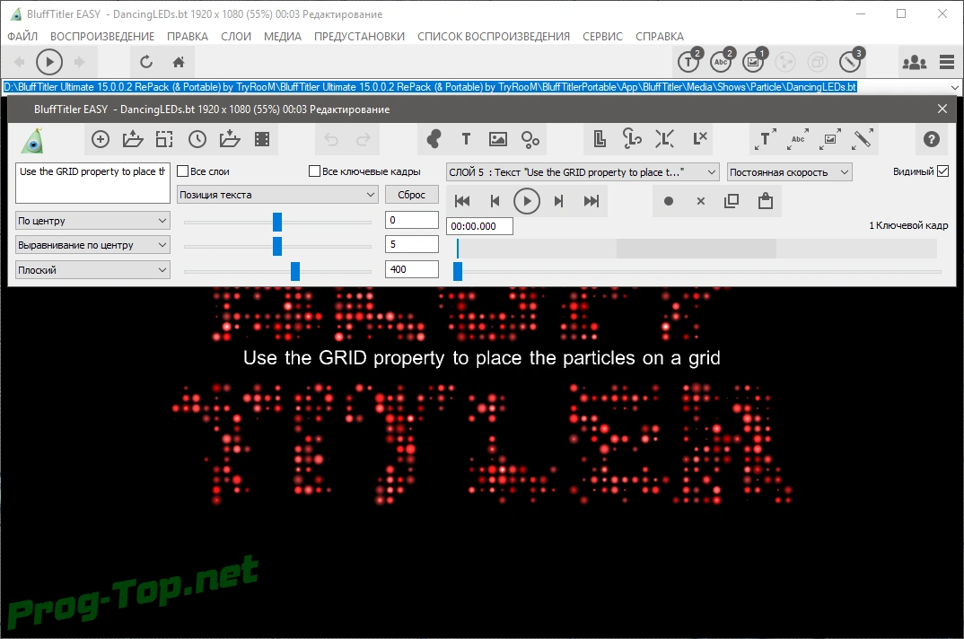Expand the file path address dropdown arrow

pos(954,87)
